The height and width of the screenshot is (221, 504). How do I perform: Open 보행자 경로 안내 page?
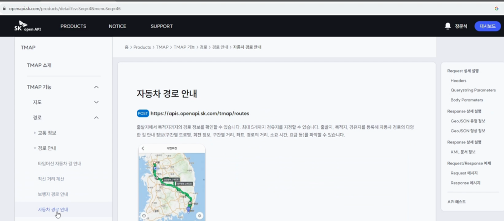(53, 194)
